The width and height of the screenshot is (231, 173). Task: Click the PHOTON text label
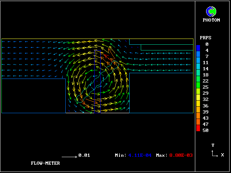click(211, 20)
